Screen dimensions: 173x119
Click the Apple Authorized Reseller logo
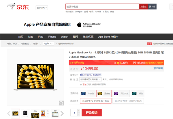[x=89, y=25]
